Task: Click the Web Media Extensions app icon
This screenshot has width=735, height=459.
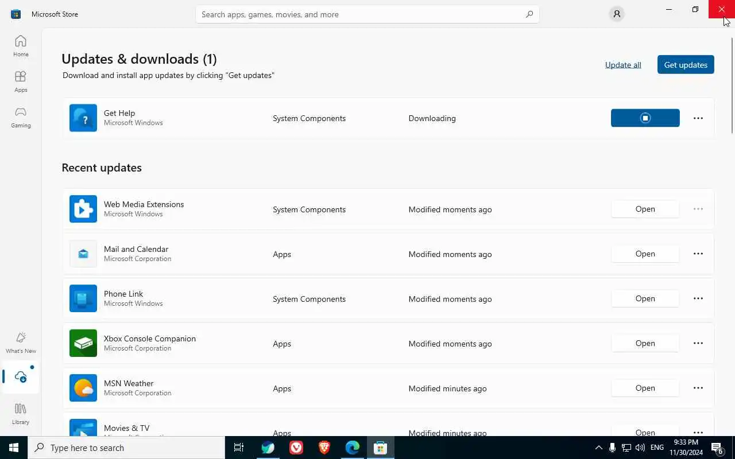Action: point(83,209)
